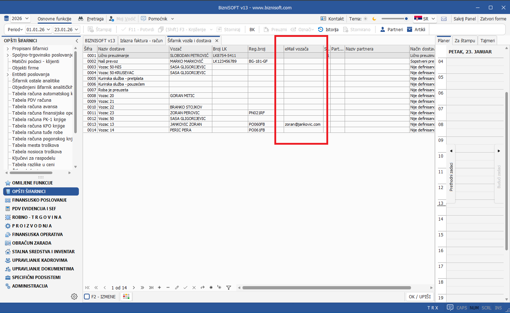510x313 pixels.
Task: Click the envelope mail icon
Action: pos(444,19)
